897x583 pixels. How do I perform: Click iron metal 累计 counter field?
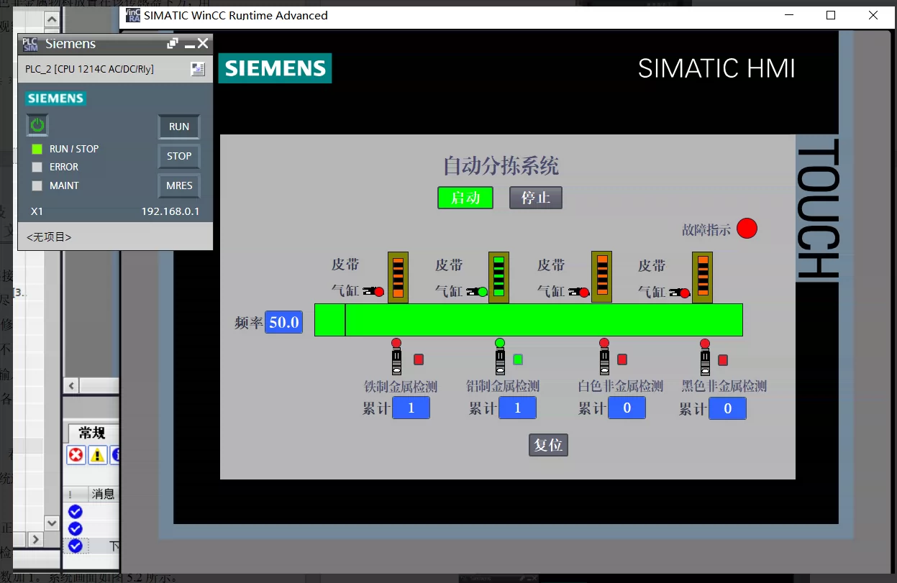tap(411, 408)
